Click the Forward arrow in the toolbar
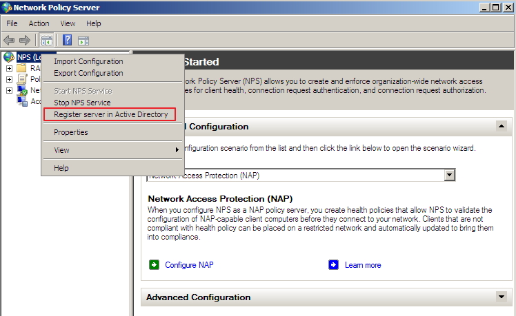This screenshot has width=516, height=316. coord(25,41)
